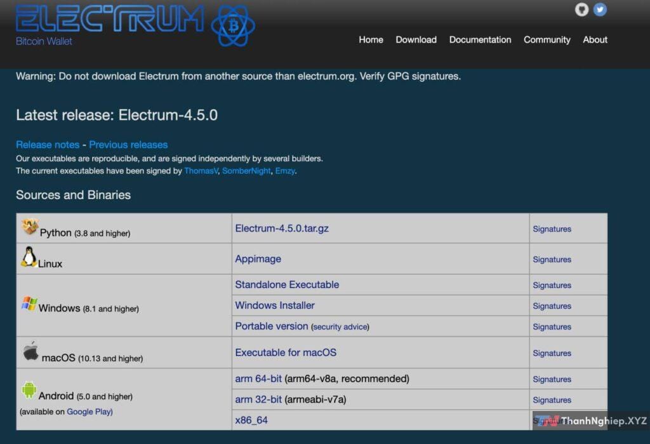Image resolution: width=650 pixels, height=444 pixels.
Task: Open the Previous releases link
Action: click(128, 145)
